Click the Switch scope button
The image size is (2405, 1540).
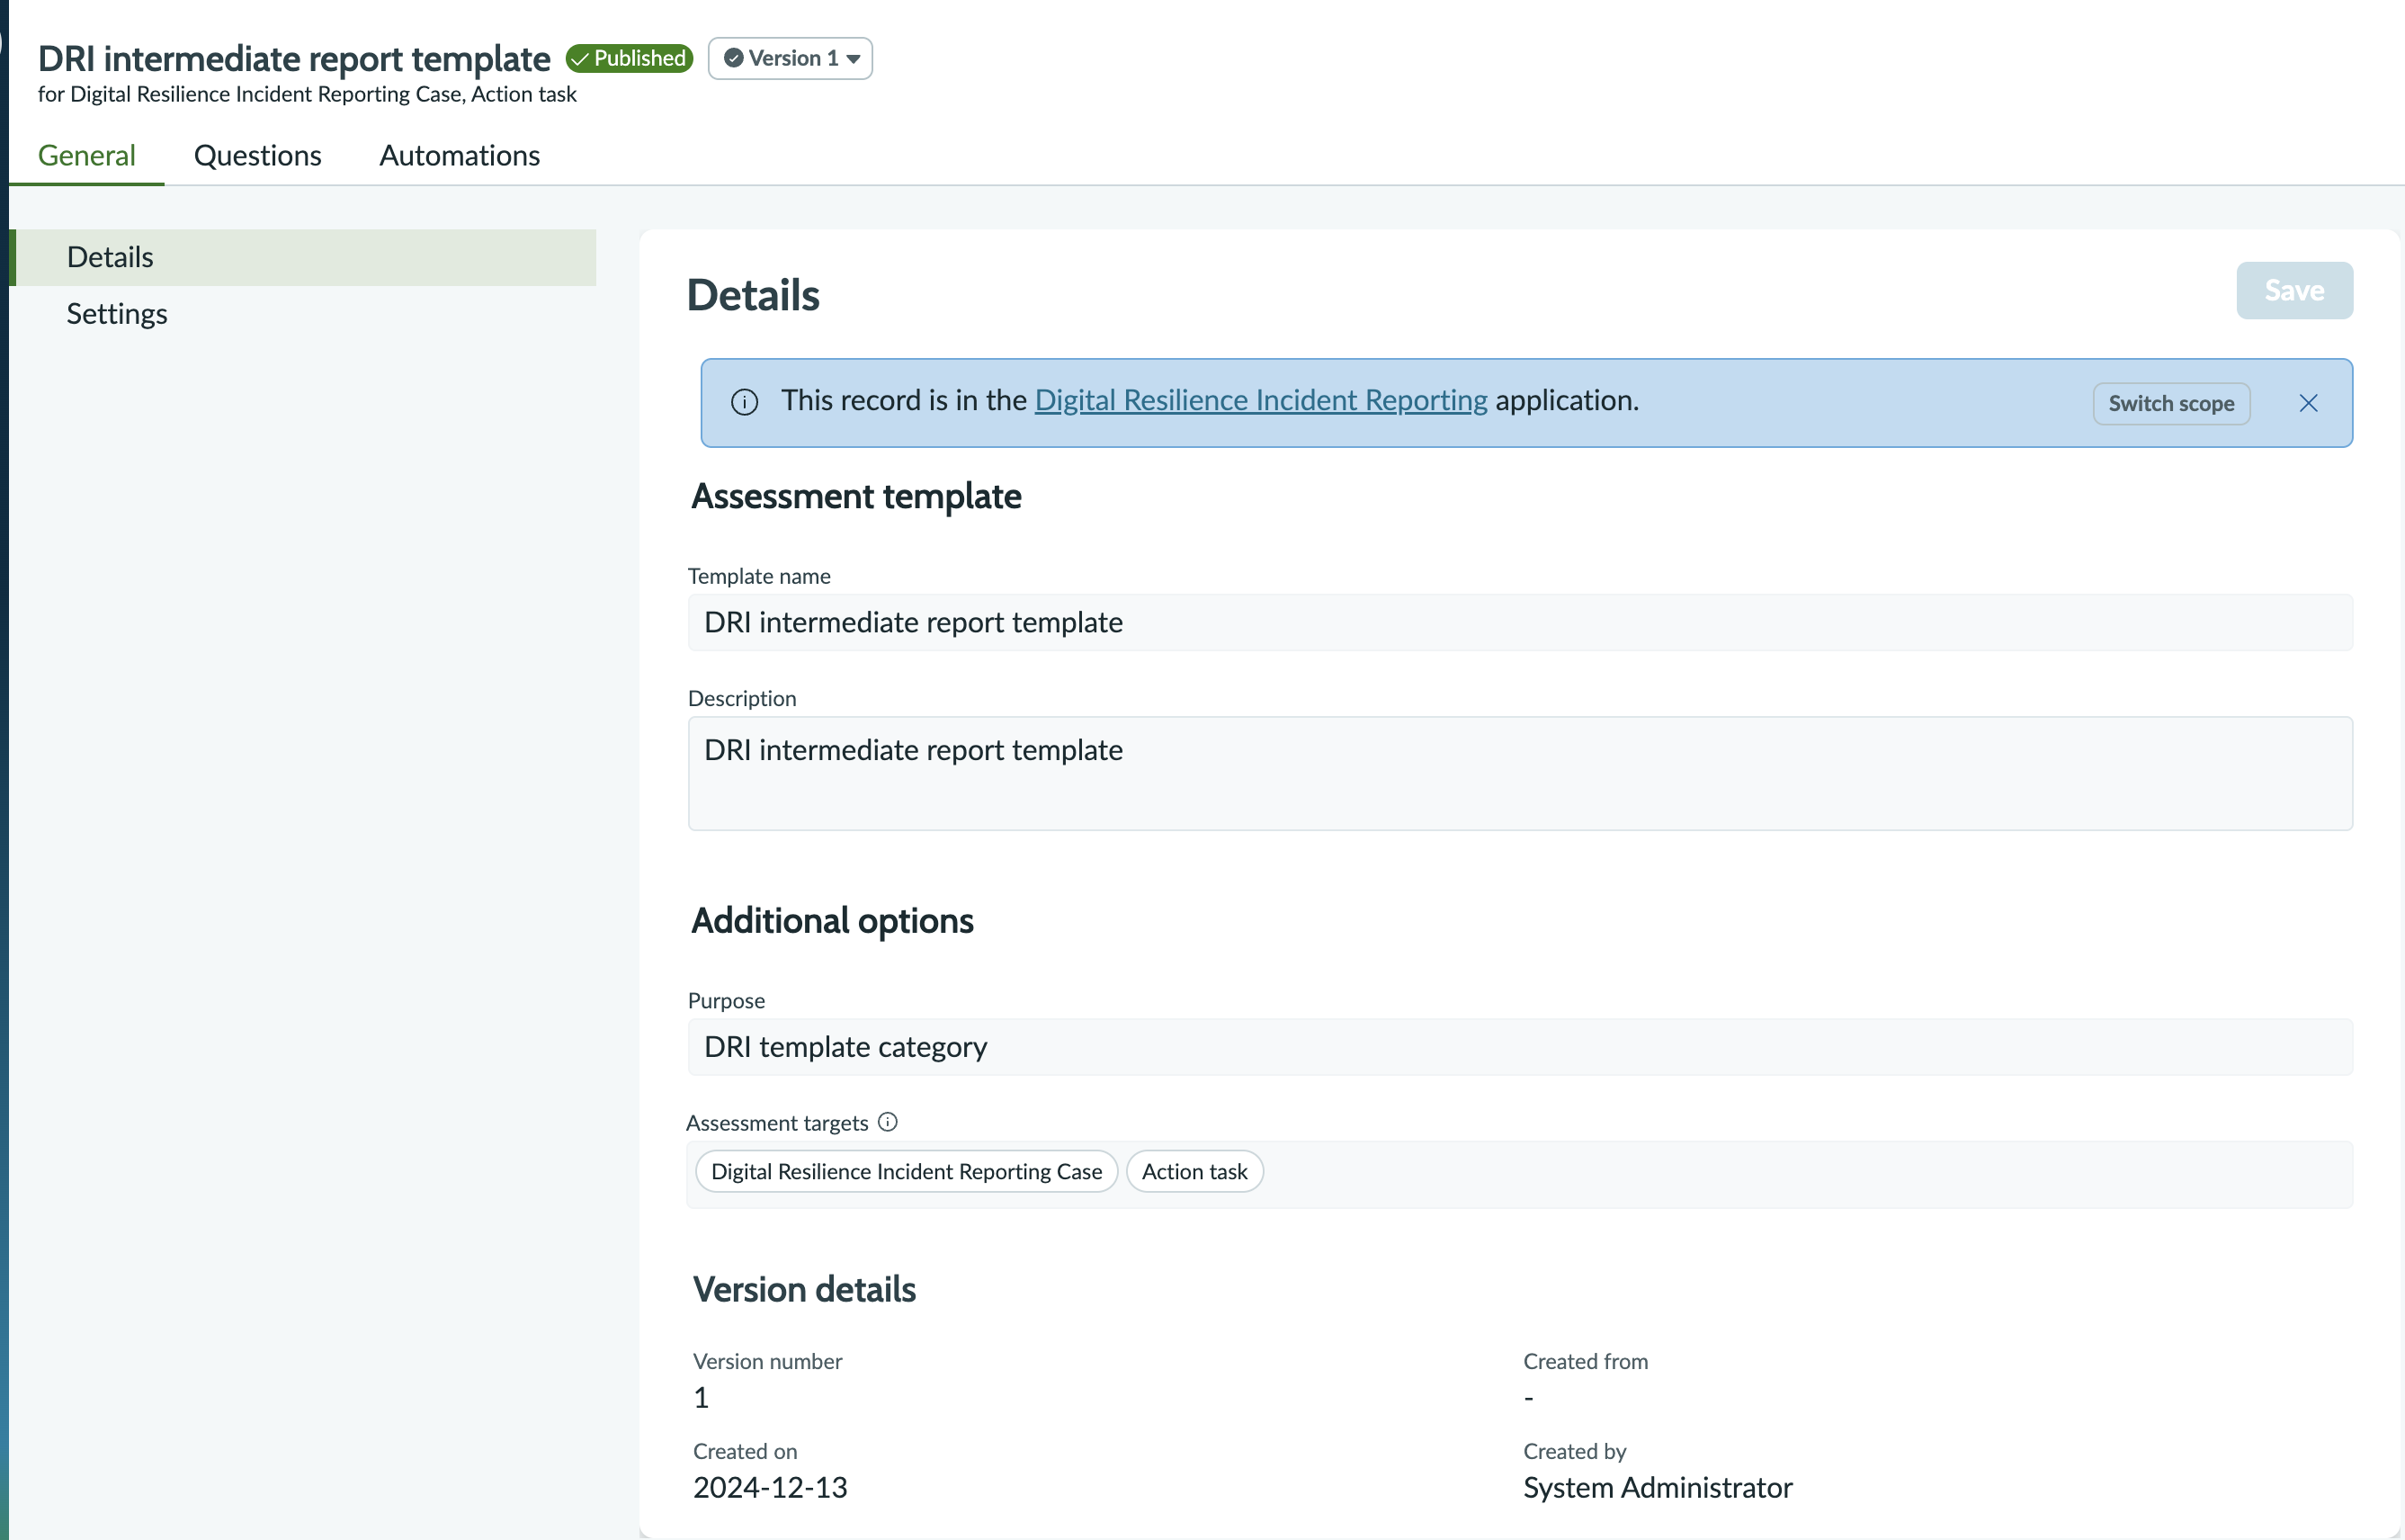[2171, 403]
